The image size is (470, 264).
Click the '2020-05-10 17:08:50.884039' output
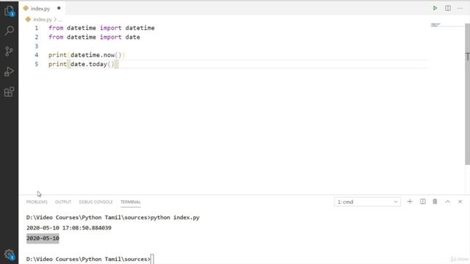coord(68,228)
